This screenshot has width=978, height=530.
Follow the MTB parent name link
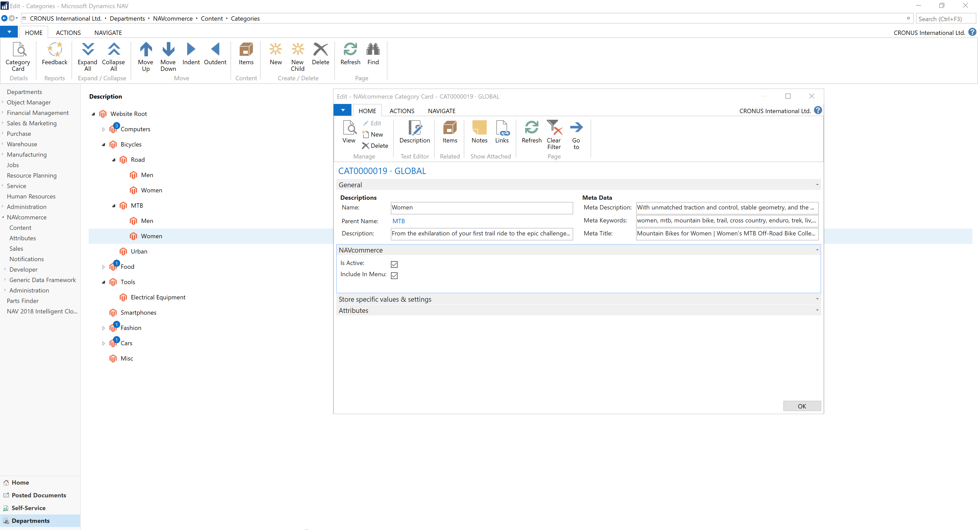[x=398, y=221]
